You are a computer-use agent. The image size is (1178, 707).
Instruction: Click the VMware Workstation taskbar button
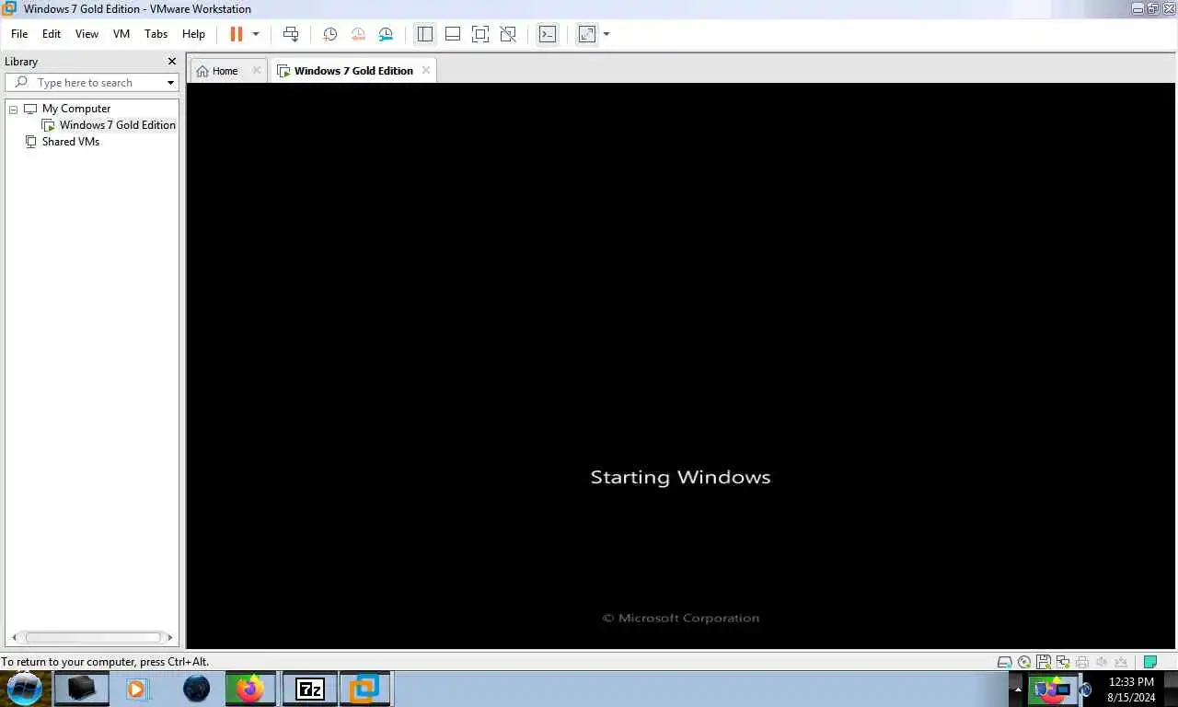point(366,689)
